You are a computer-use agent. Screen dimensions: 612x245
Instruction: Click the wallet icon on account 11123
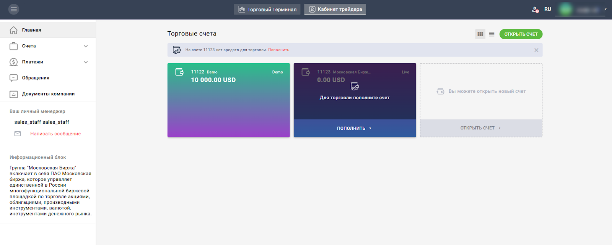pos(306,72)
